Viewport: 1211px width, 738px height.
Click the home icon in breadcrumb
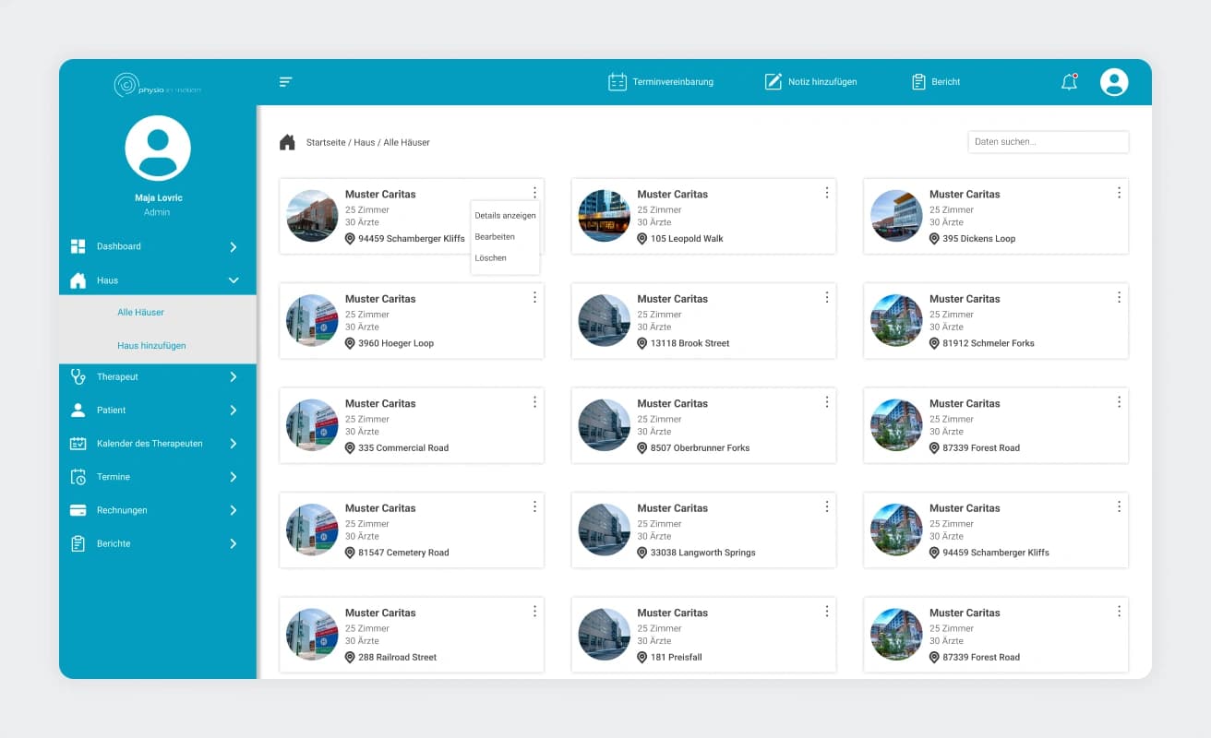[x=287, y=142]
